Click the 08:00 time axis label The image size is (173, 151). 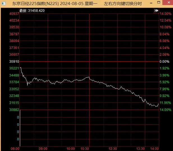(15, 149)
